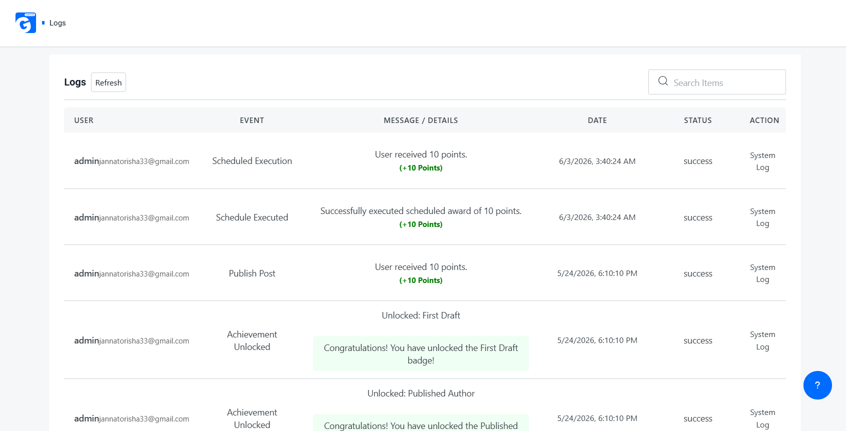846x431 pixels.
Task: Click the date in the First Draft row
Action: coord(597,340)
